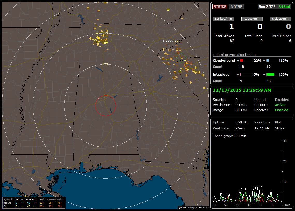Click the Recent +IC plus legend symbol

(x=35, y=203)
